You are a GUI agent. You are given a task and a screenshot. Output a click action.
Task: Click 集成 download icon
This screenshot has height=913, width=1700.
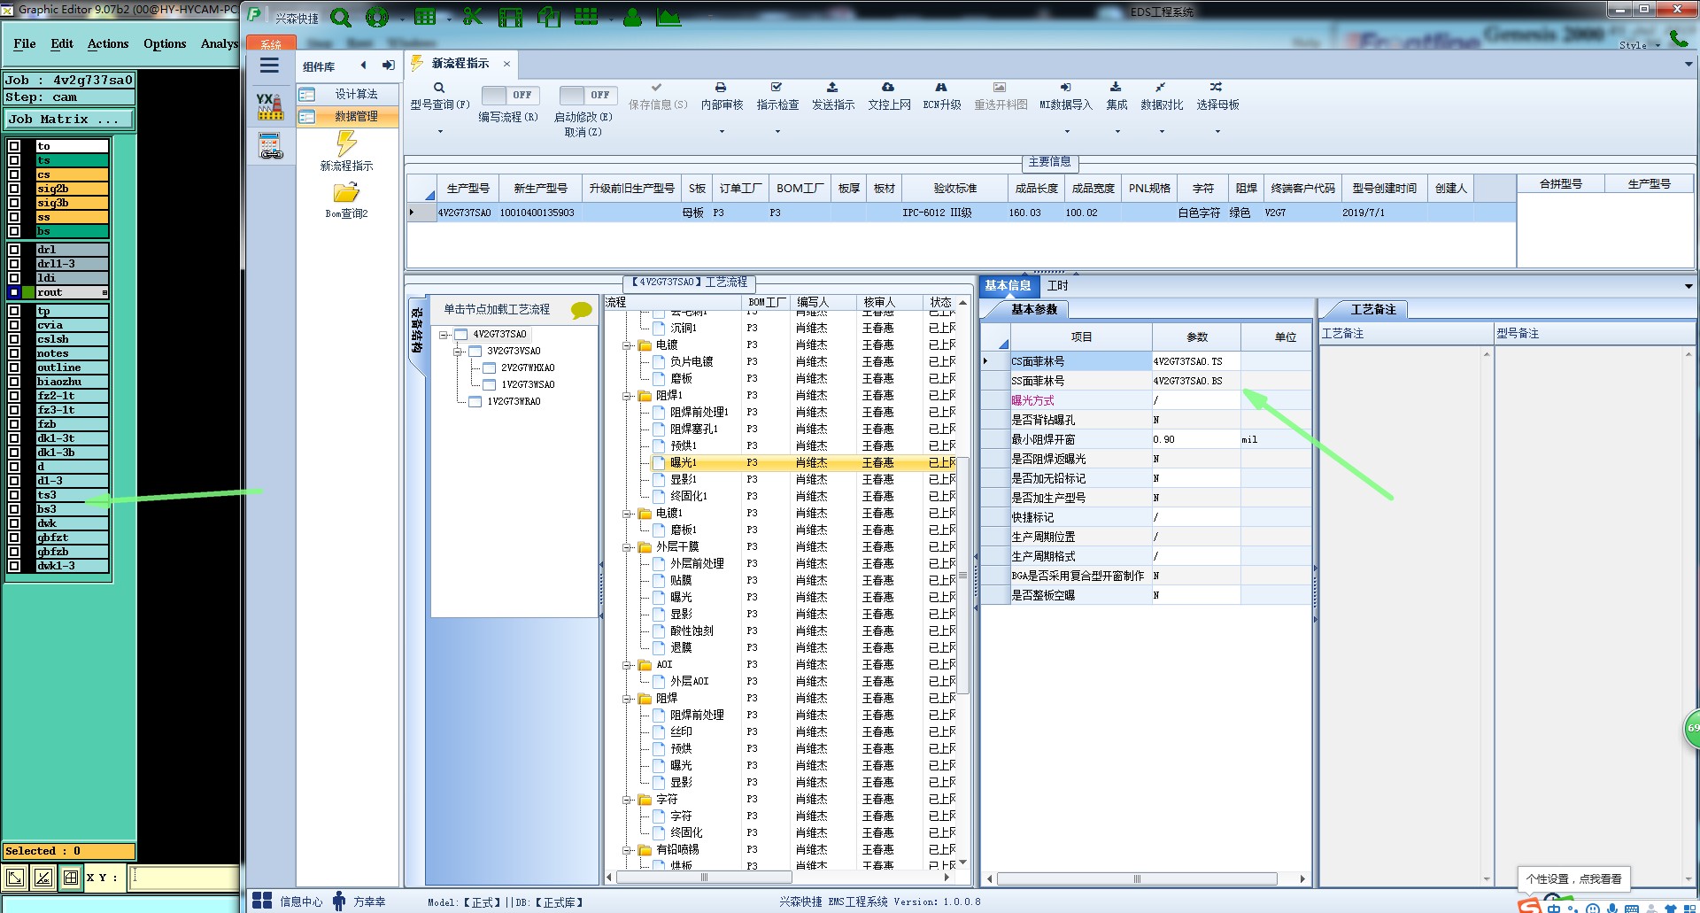(1116, 88)
